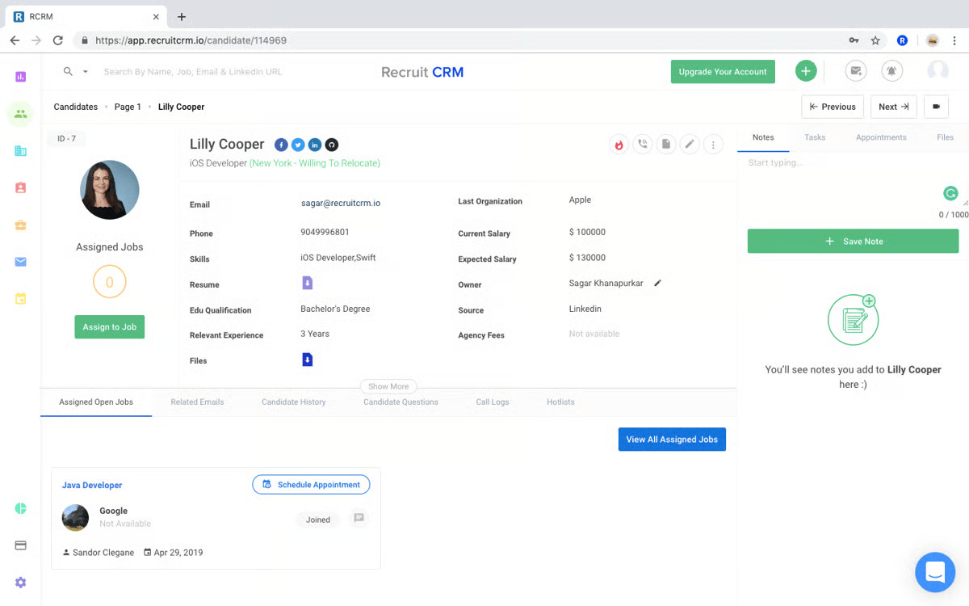
Task: Click Show More to expand candidate details
Action: pos(388,386)
